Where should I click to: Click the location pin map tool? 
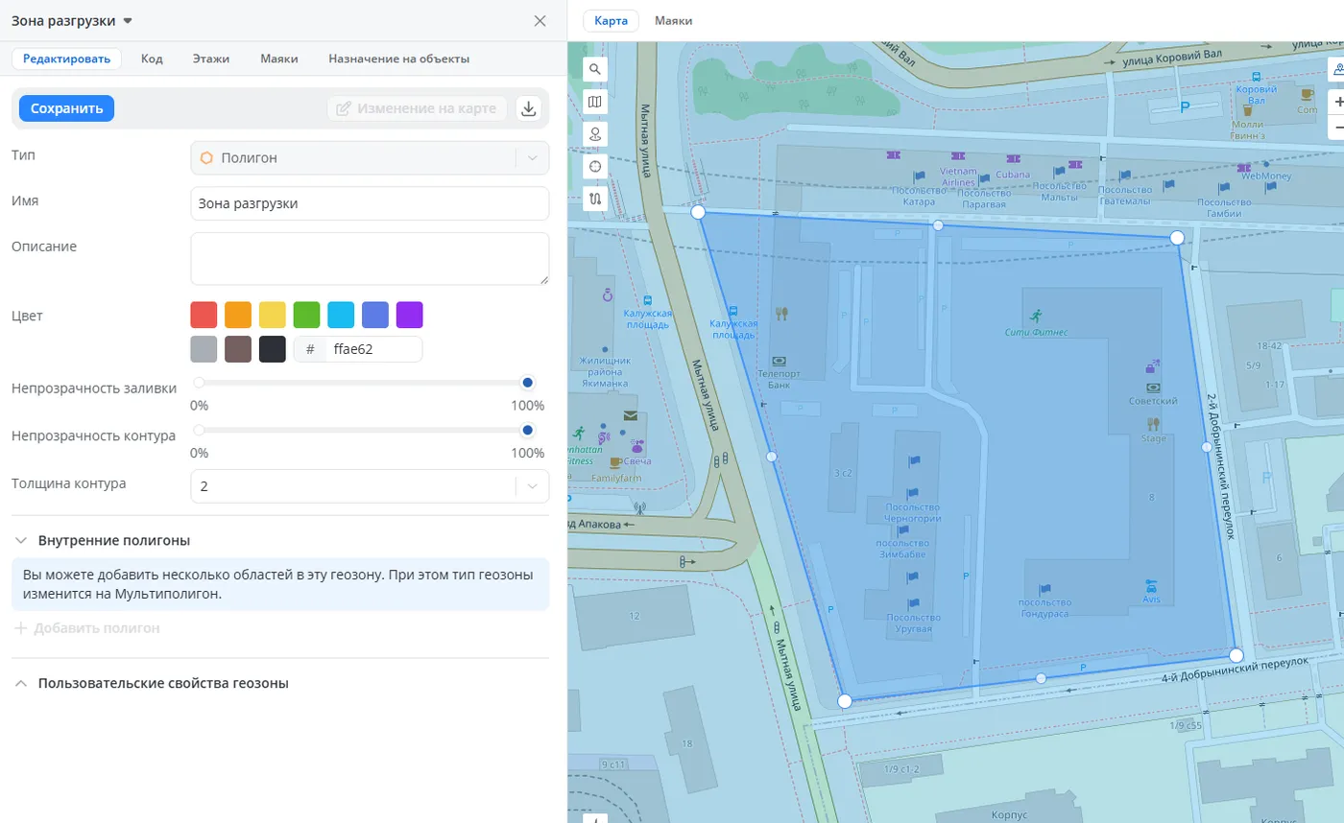(595, 134)
